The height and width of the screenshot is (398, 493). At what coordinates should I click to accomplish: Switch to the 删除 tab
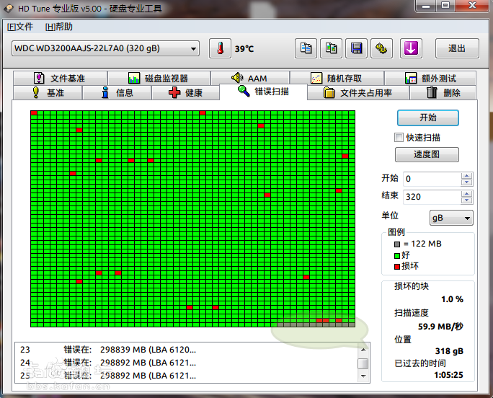(443, 93)
